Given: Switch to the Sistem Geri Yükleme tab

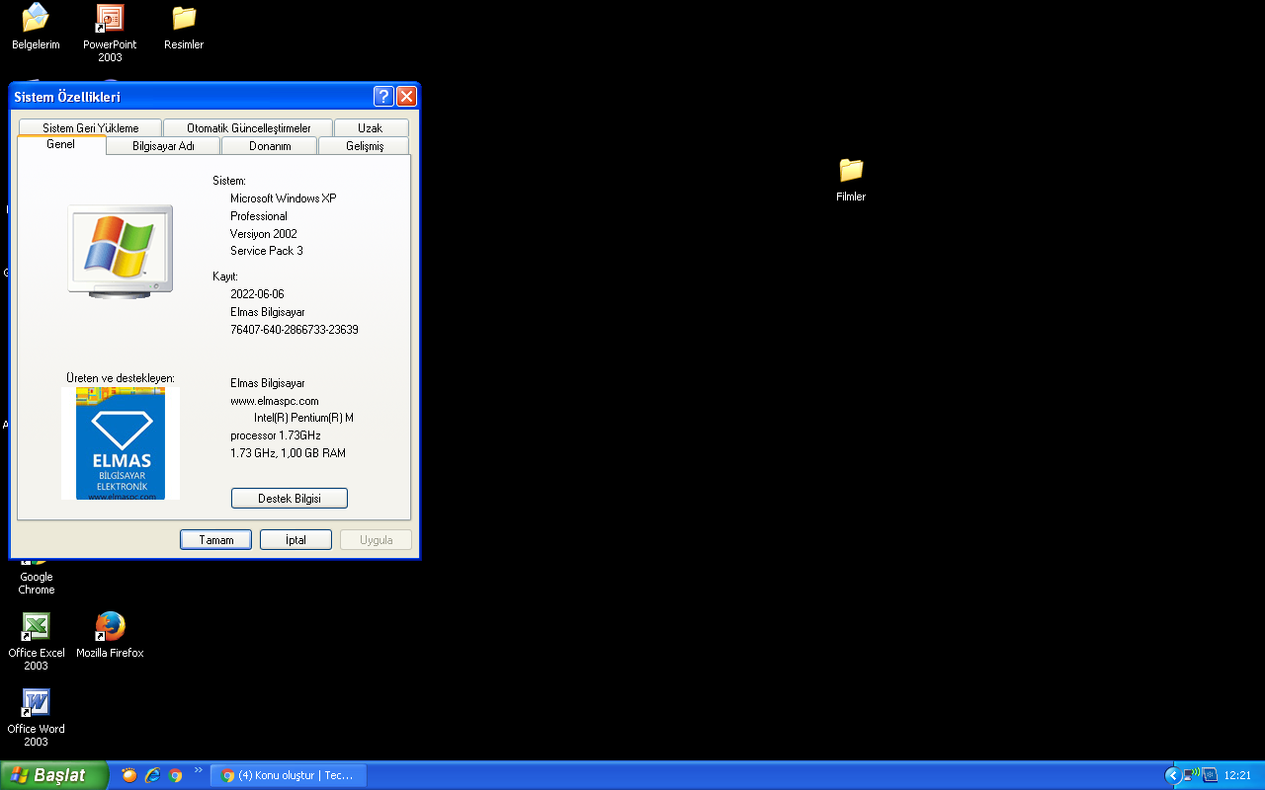Looking at the screenshot, I should (91, 128).
